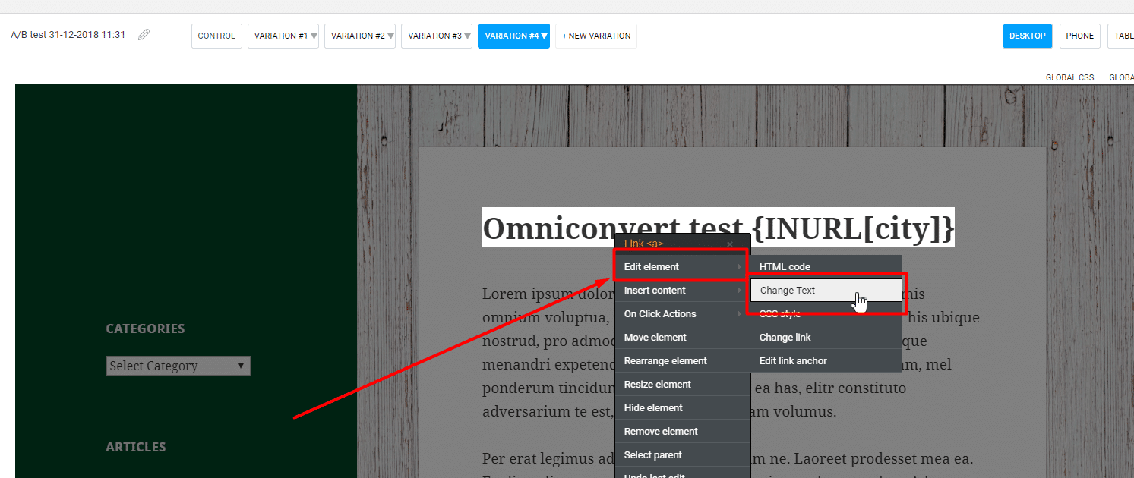Expand the Edit element submenu

tap(682, 267)
